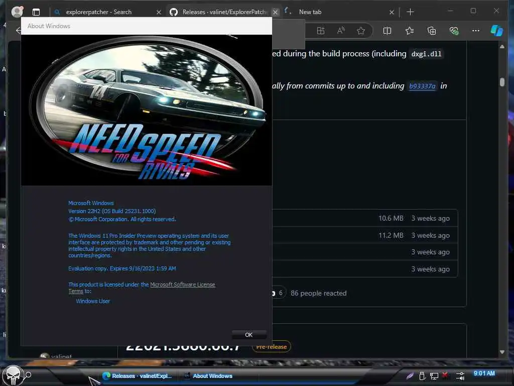Screen dimensions: 514x386
Task: Open Edge Collections
Action: click(432, 31)
